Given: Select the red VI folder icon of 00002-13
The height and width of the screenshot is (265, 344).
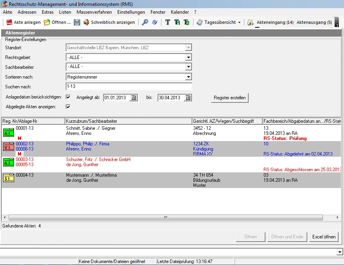Looking at the screenshot, I should point(9,147).
